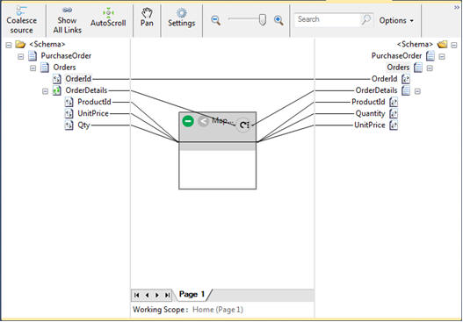Screen dimensions: 463x322
Task: Click destination OrderDetails record icon
Action: click(x=406, y=90)
